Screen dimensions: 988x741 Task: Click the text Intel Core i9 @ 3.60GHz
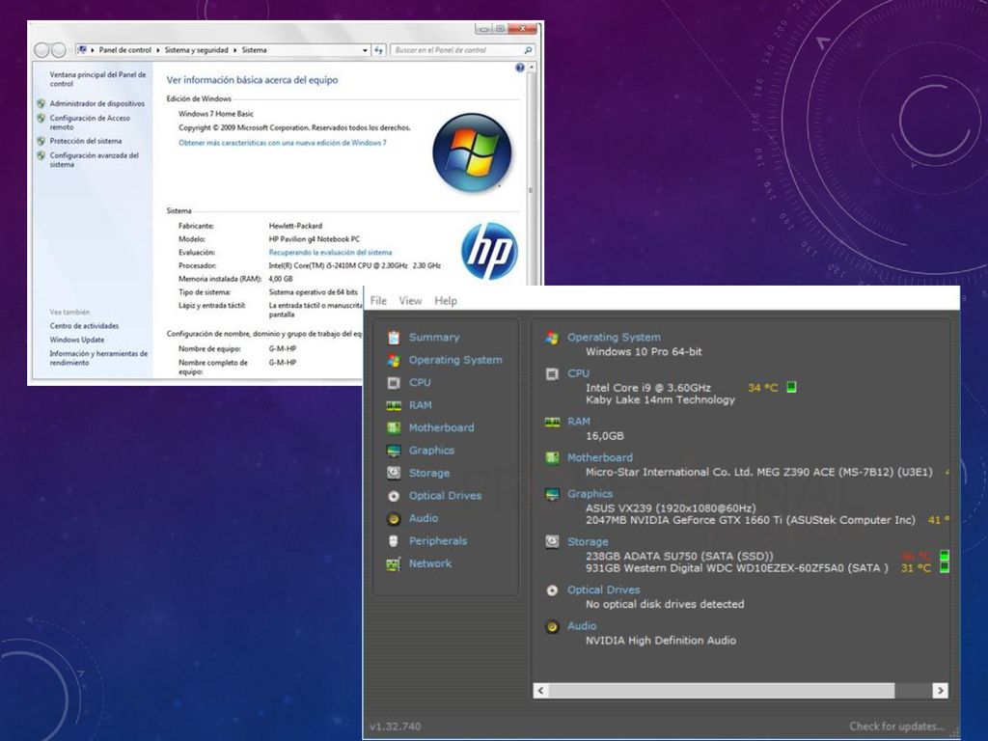(x=647, y=388)
